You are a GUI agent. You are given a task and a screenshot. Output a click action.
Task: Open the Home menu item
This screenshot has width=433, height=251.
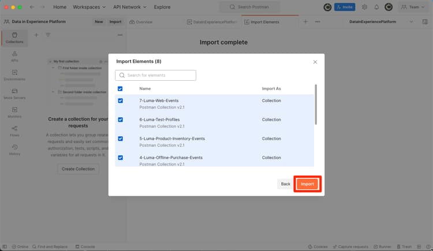59,7
